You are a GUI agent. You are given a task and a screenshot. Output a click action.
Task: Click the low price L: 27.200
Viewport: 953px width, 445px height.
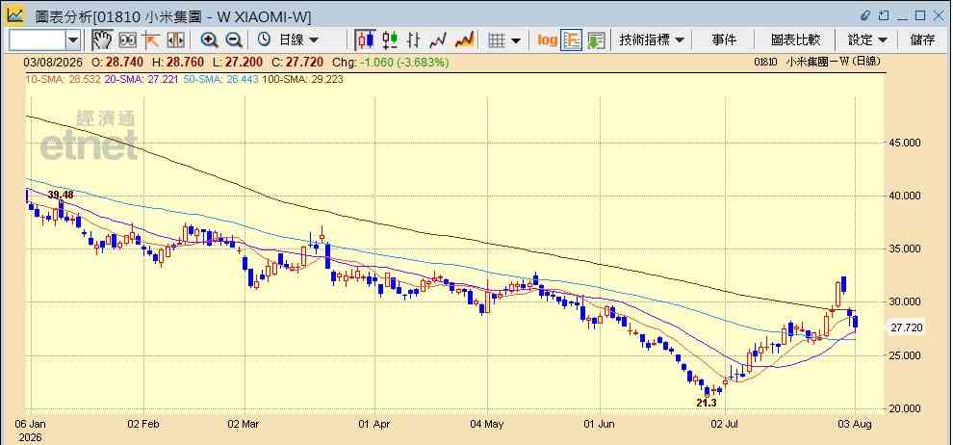point(239,62)
